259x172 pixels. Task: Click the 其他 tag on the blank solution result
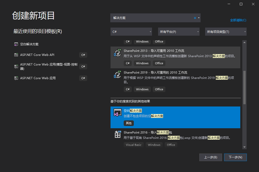pos(128,123)
